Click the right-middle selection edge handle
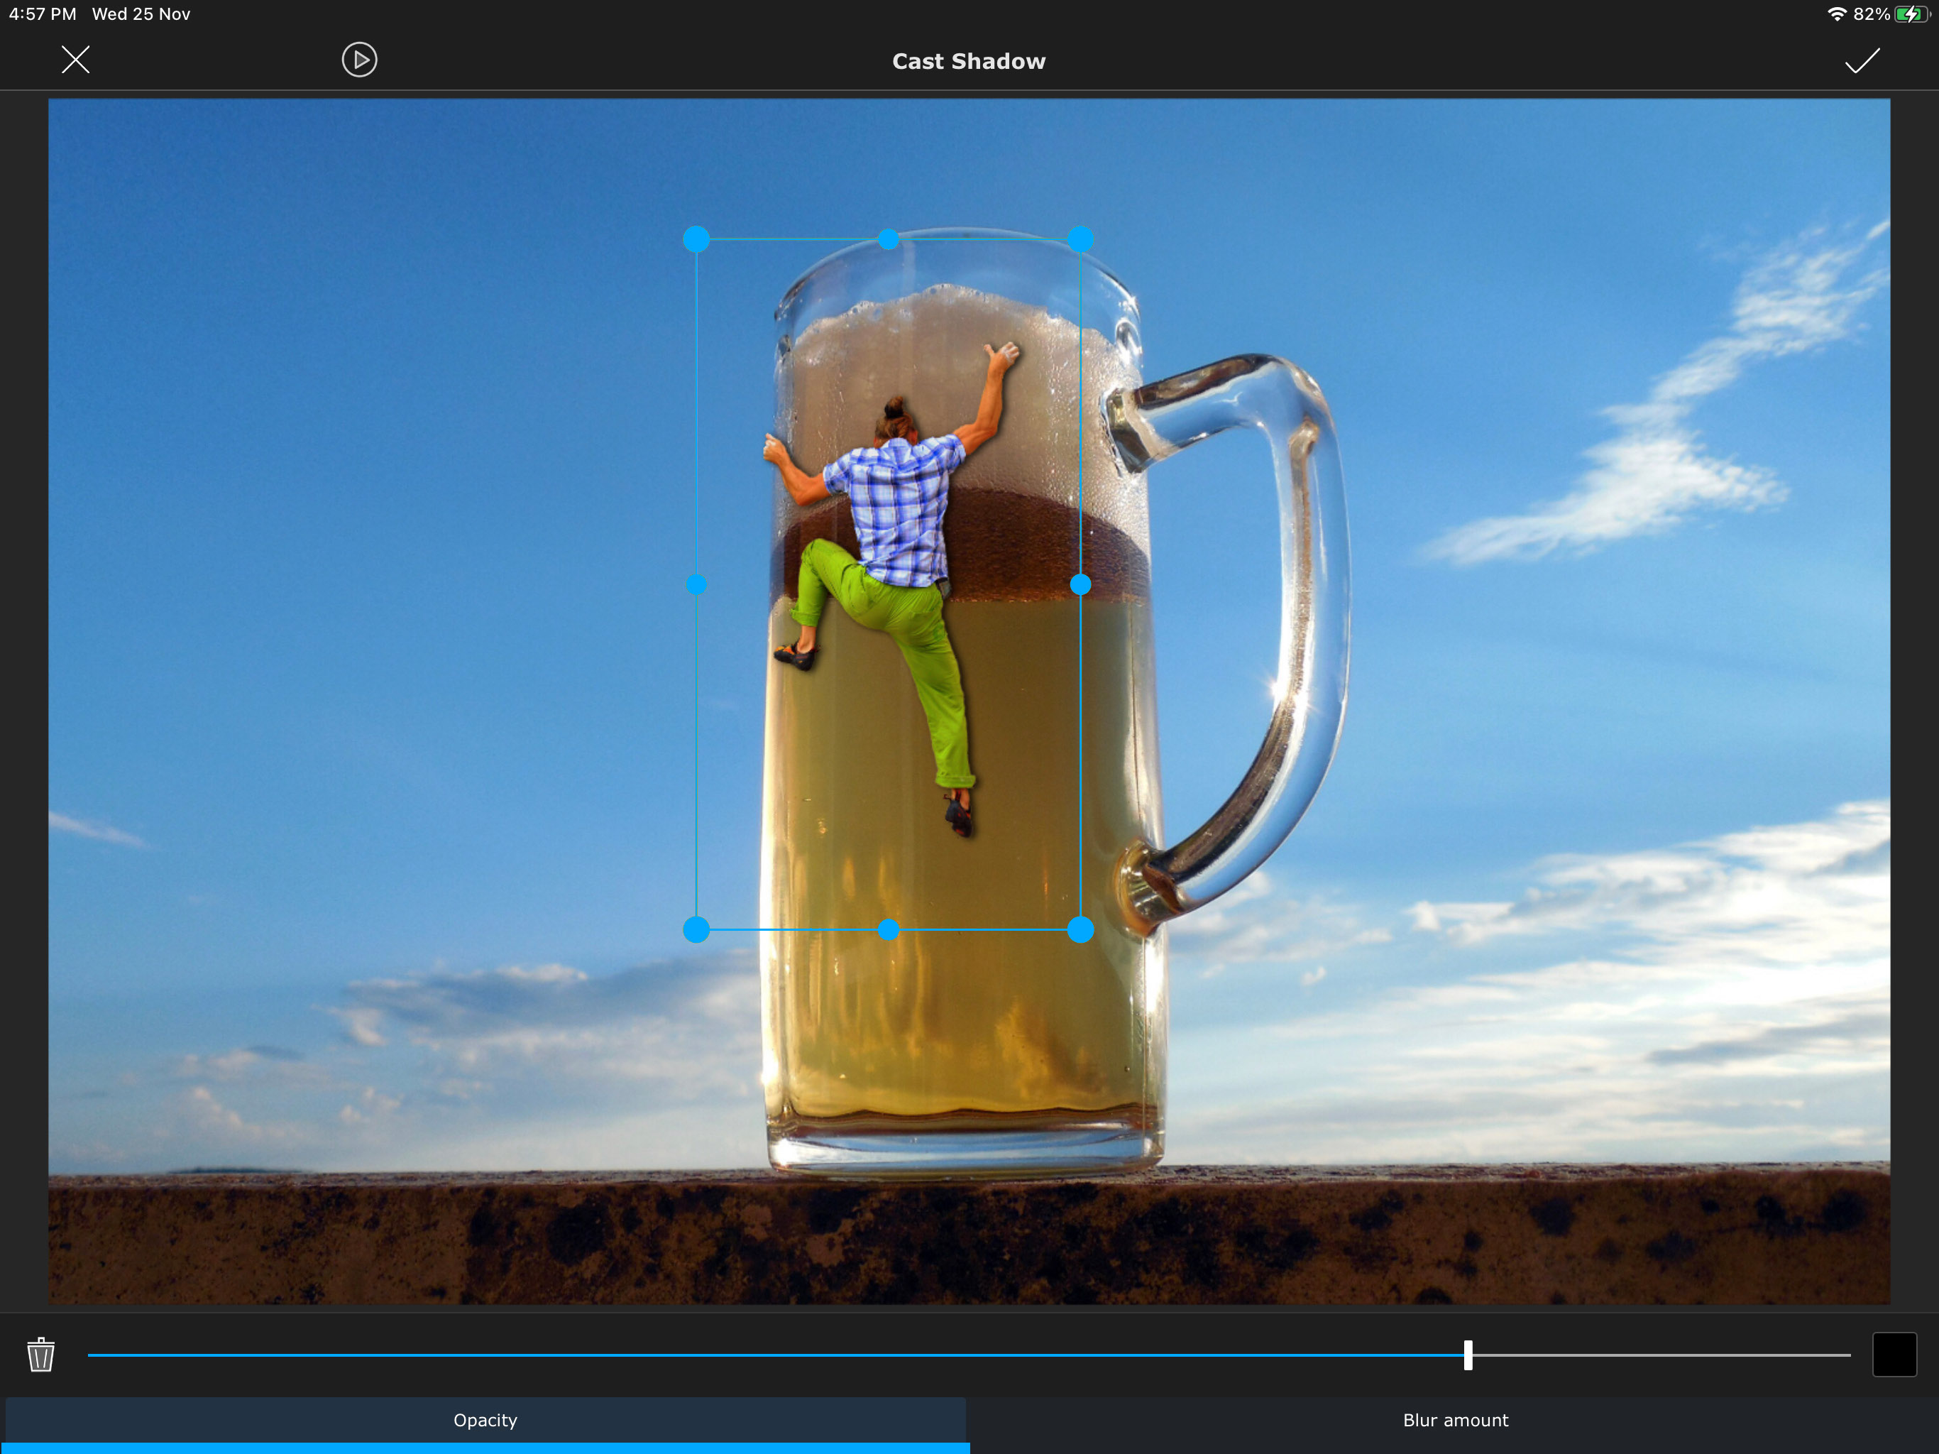The height and width of the screenshot is (1454, 1939). (1080, 585)
